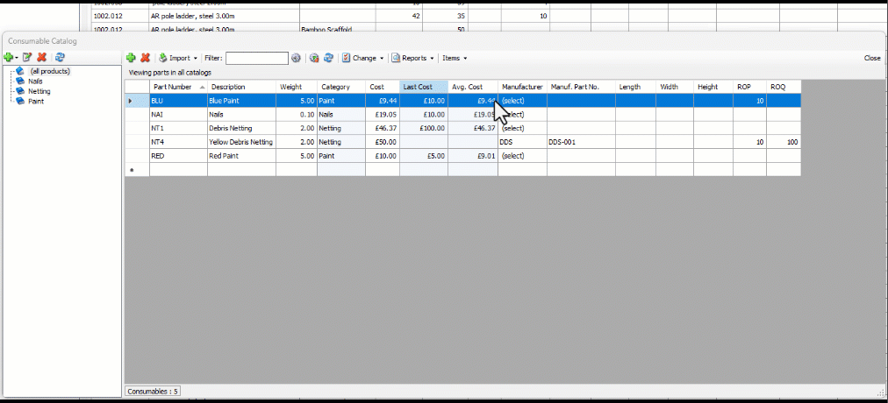Sort by the Part Number column header
Viewport: 888px width, 403px height.
click(173, 87)
